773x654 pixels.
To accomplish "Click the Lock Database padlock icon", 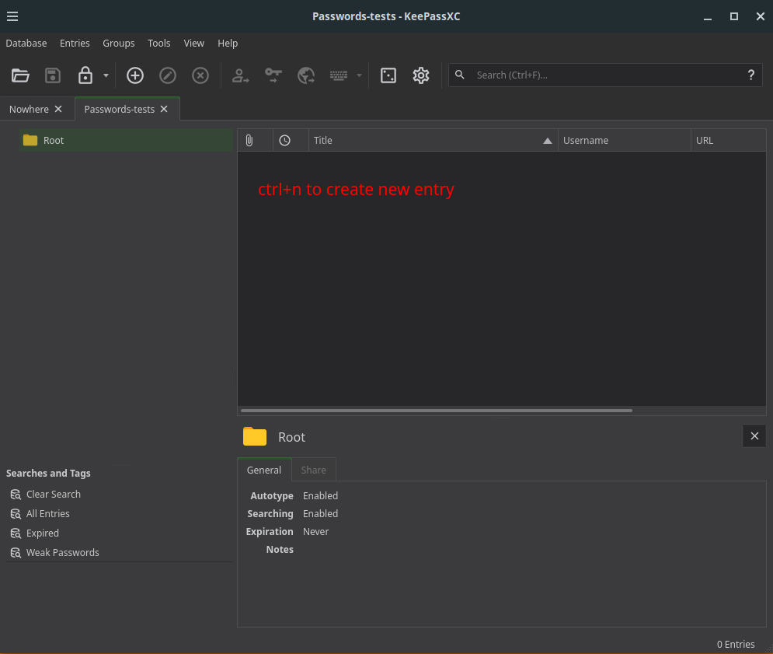I will [85, 75].
